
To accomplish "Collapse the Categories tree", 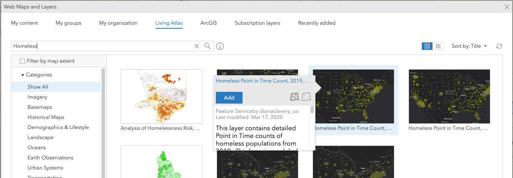I will [22, 75].
